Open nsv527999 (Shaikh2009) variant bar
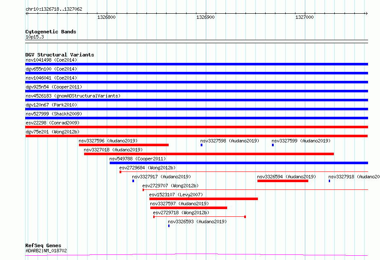This screenshot has width=380, height=260. [196, 118]
